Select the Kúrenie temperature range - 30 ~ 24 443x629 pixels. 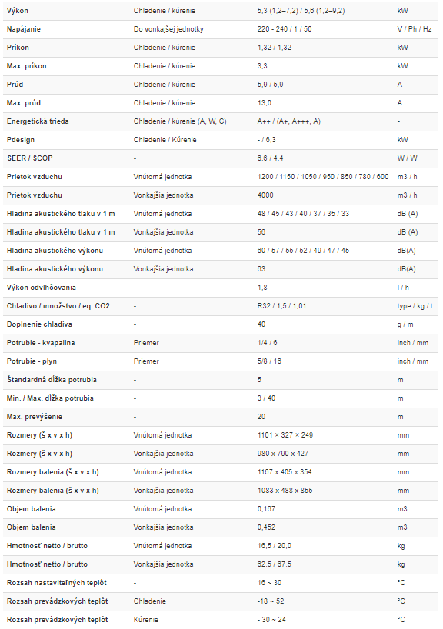[x=271, y=619]
